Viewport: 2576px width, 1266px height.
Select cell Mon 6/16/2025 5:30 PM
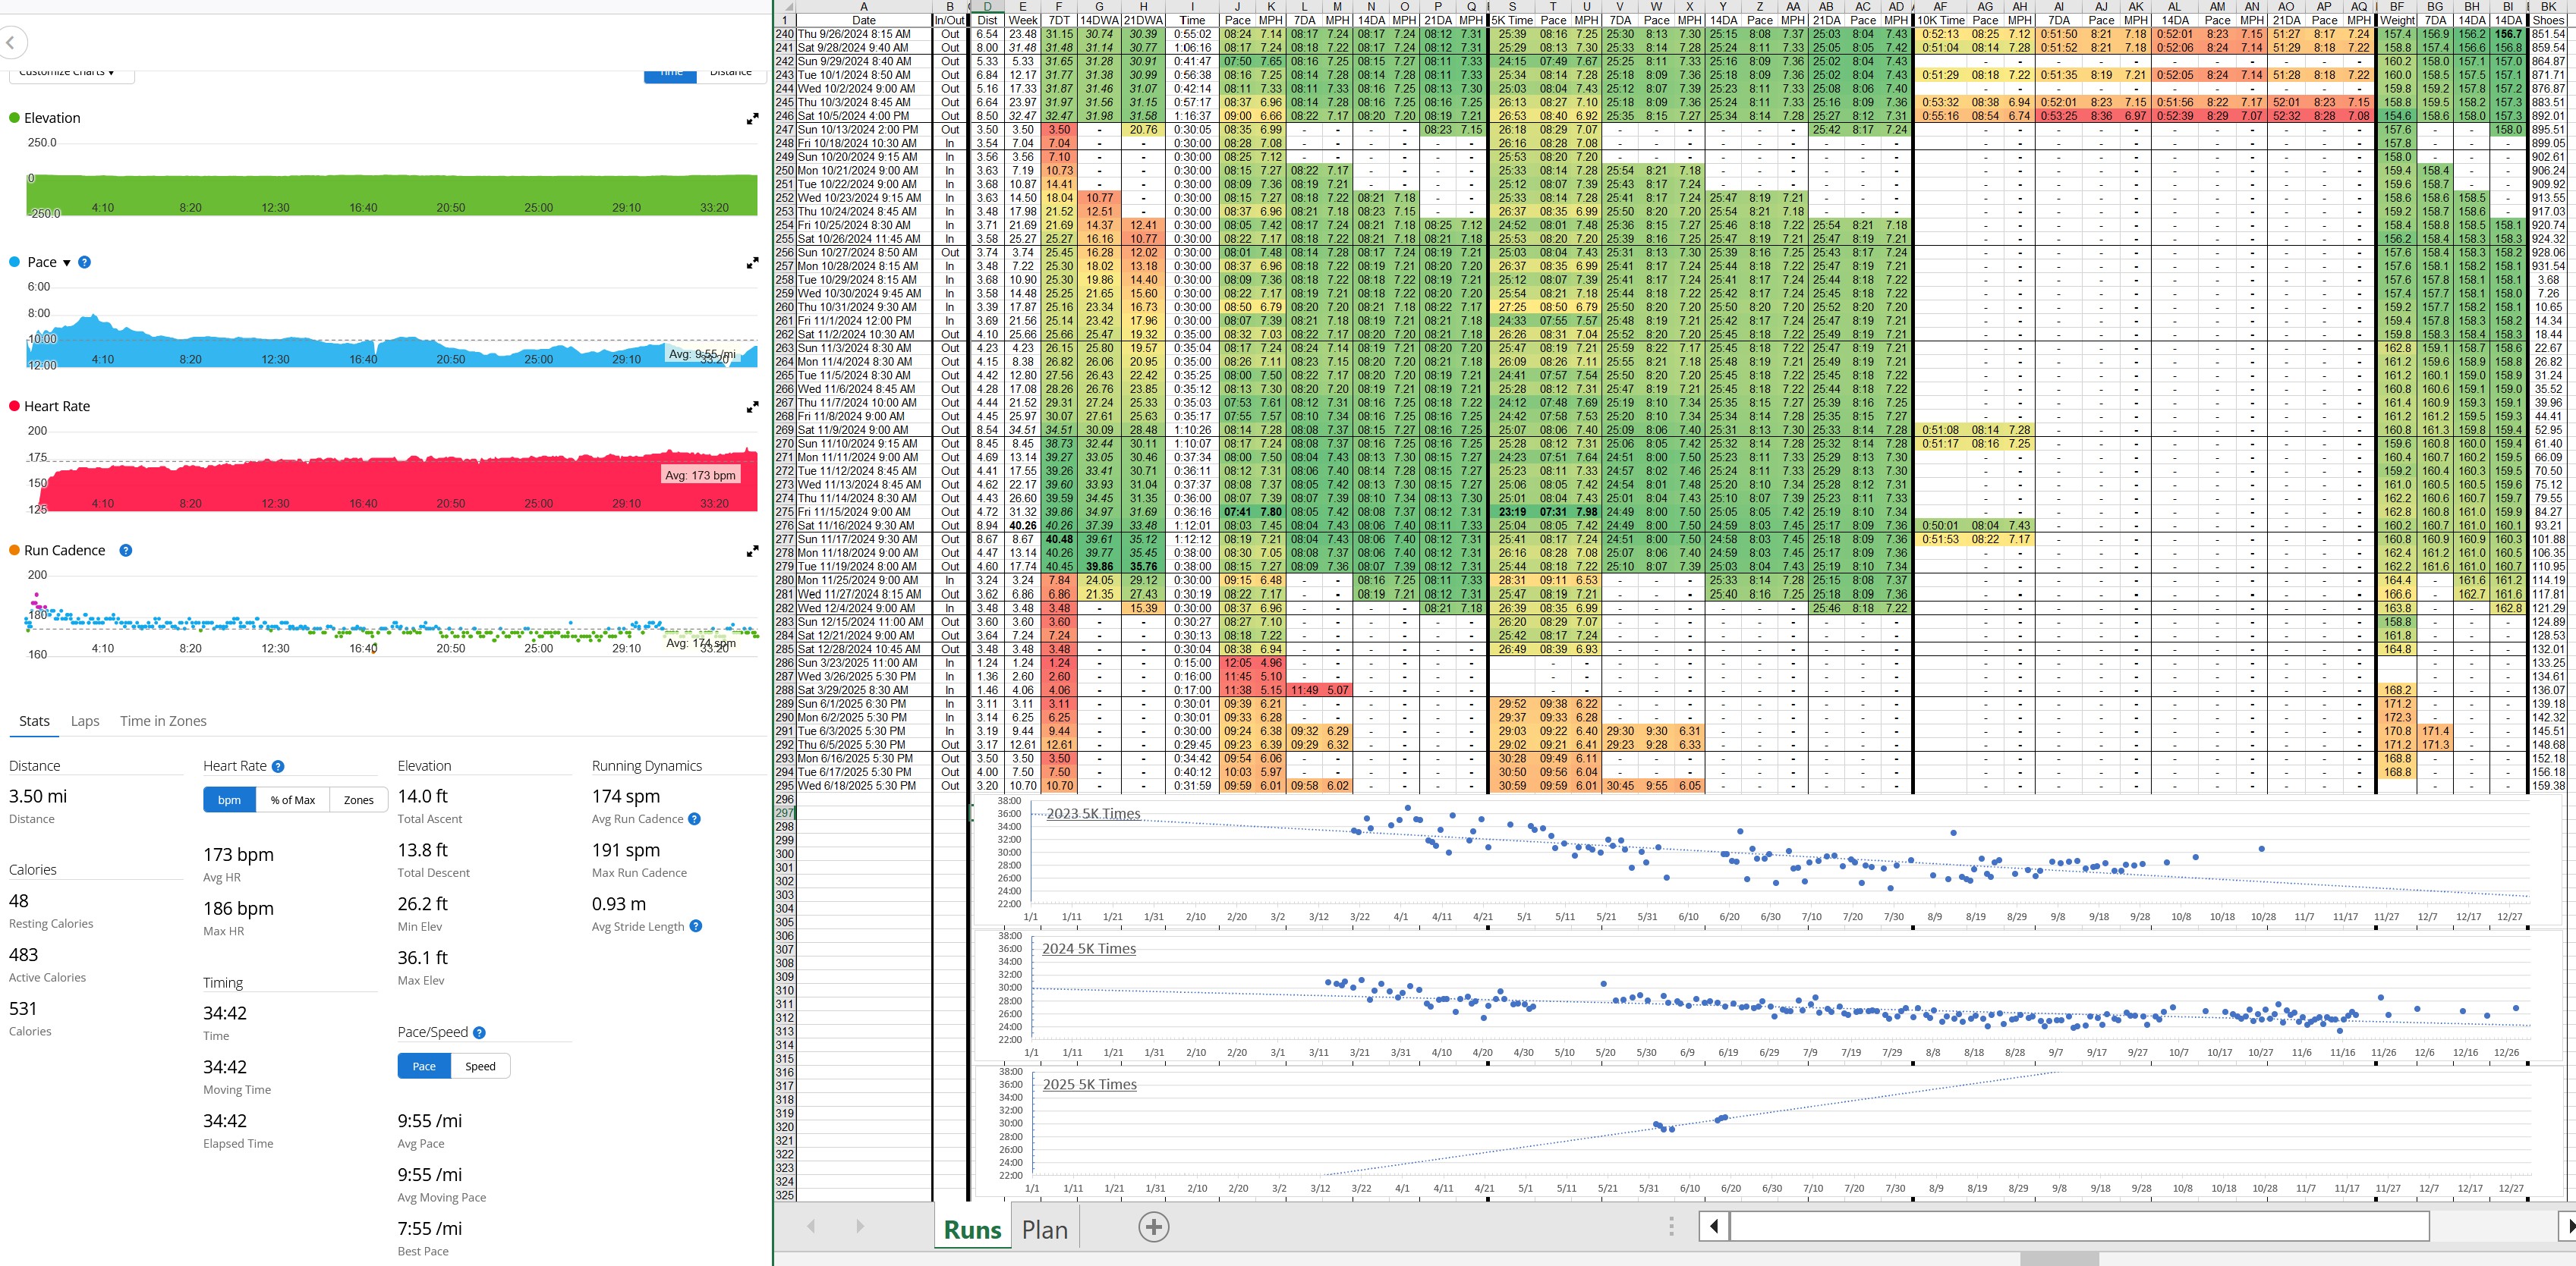coord(863,759)
